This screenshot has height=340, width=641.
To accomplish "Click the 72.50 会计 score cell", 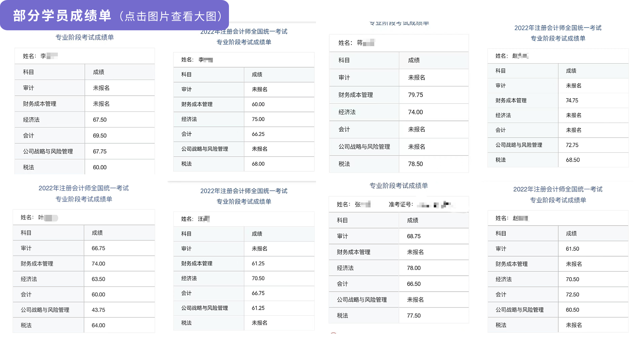I will [x=572, y=295].
